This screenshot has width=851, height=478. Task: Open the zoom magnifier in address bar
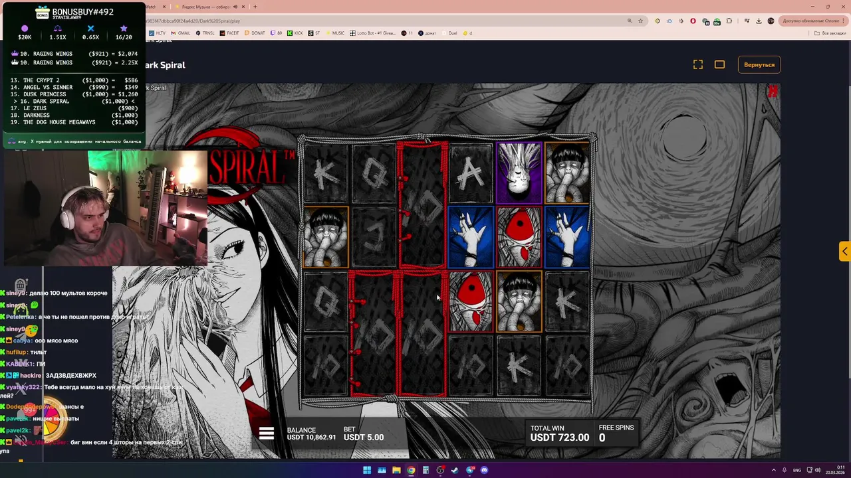point(629,21)
